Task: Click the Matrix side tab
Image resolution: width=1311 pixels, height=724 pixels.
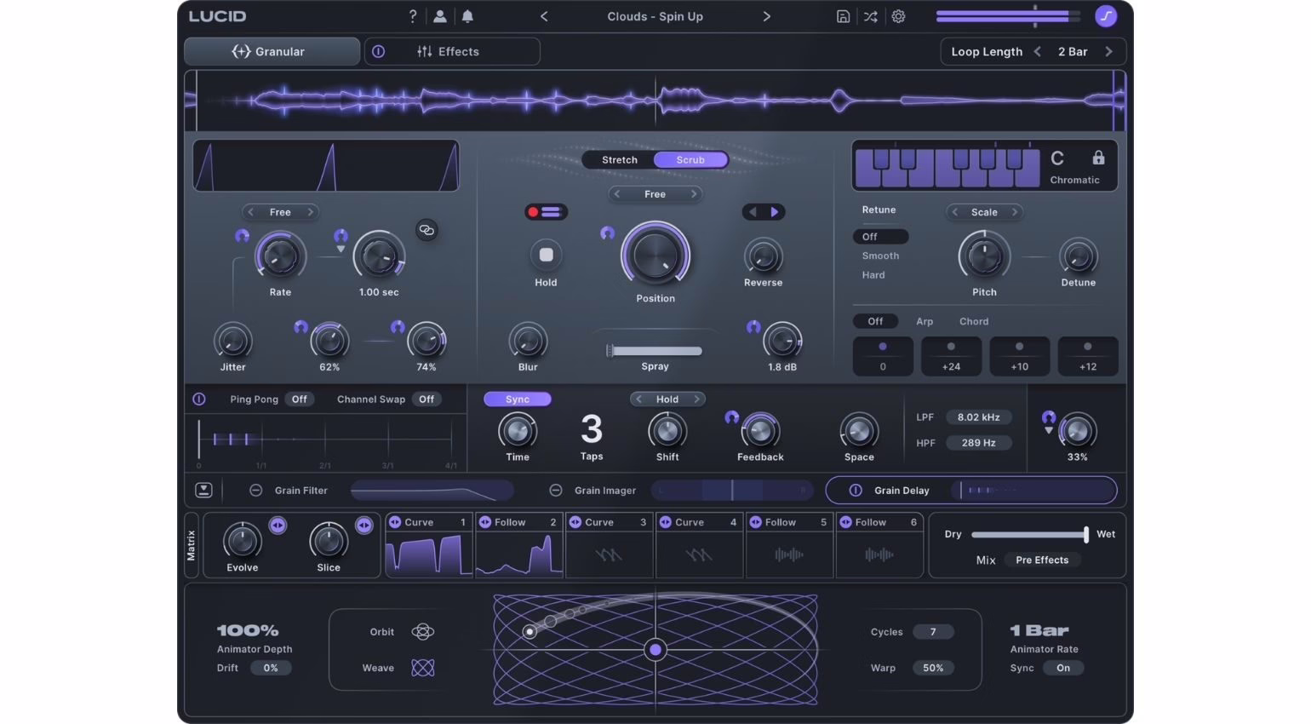Action: pyautogui.click(x=191, y=545)
